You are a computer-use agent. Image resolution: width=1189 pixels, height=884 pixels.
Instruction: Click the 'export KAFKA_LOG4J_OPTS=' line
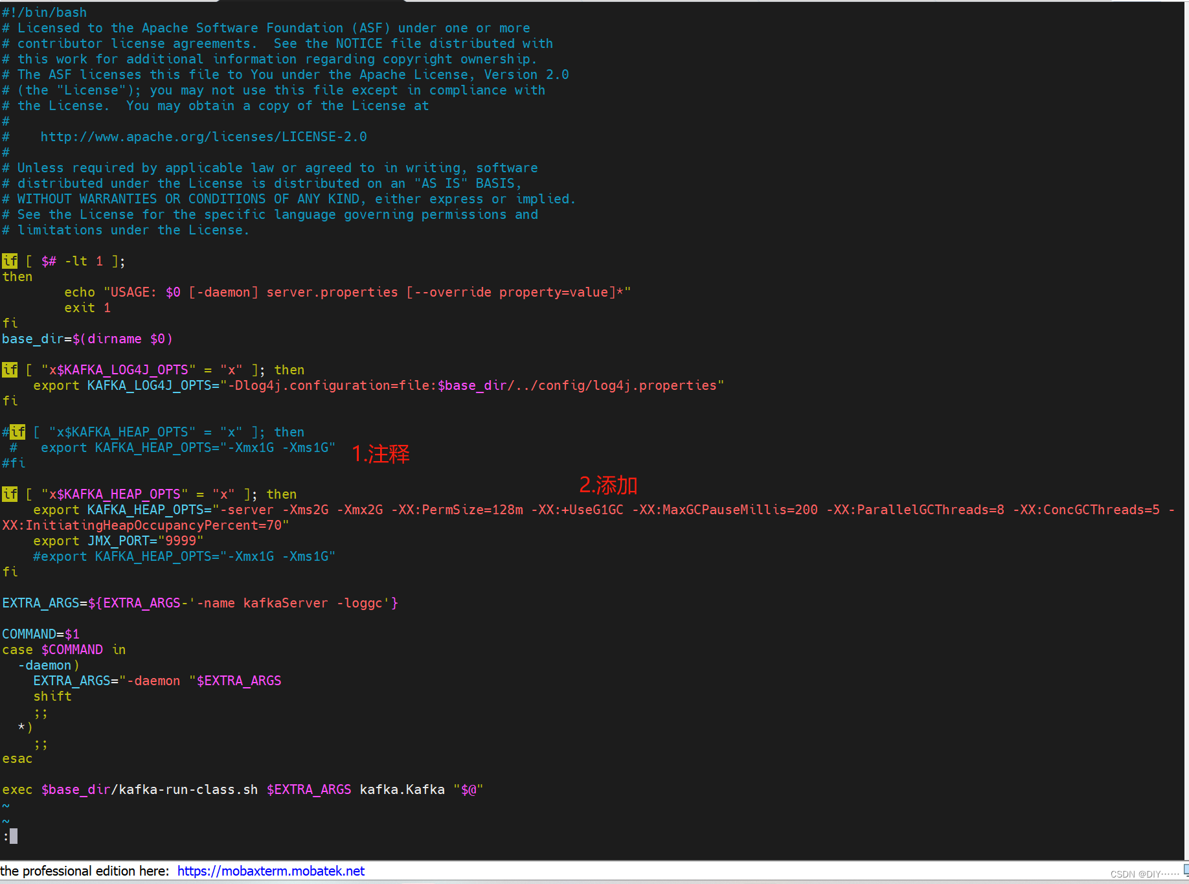pyautogui.click(x=379, y=385)
